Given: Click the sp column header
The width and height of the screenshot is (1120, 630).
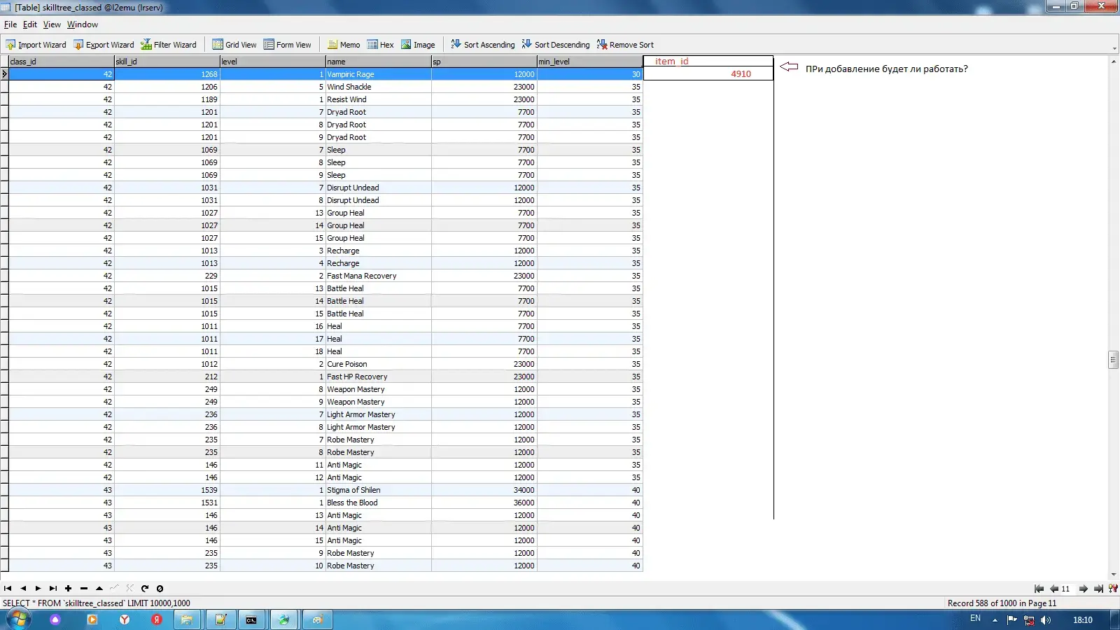Looking at the screenshot, I should pyautogui.click(x=484, y=62).
